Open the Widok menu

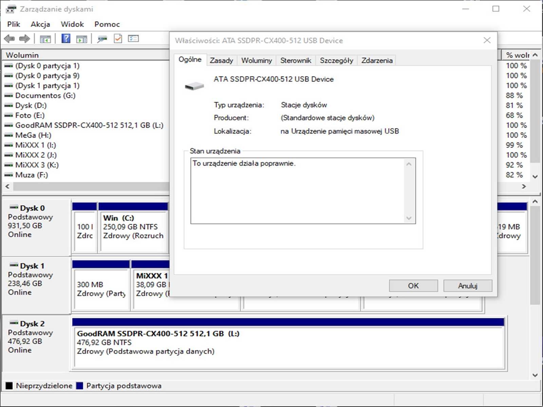(x=72, y=24)
